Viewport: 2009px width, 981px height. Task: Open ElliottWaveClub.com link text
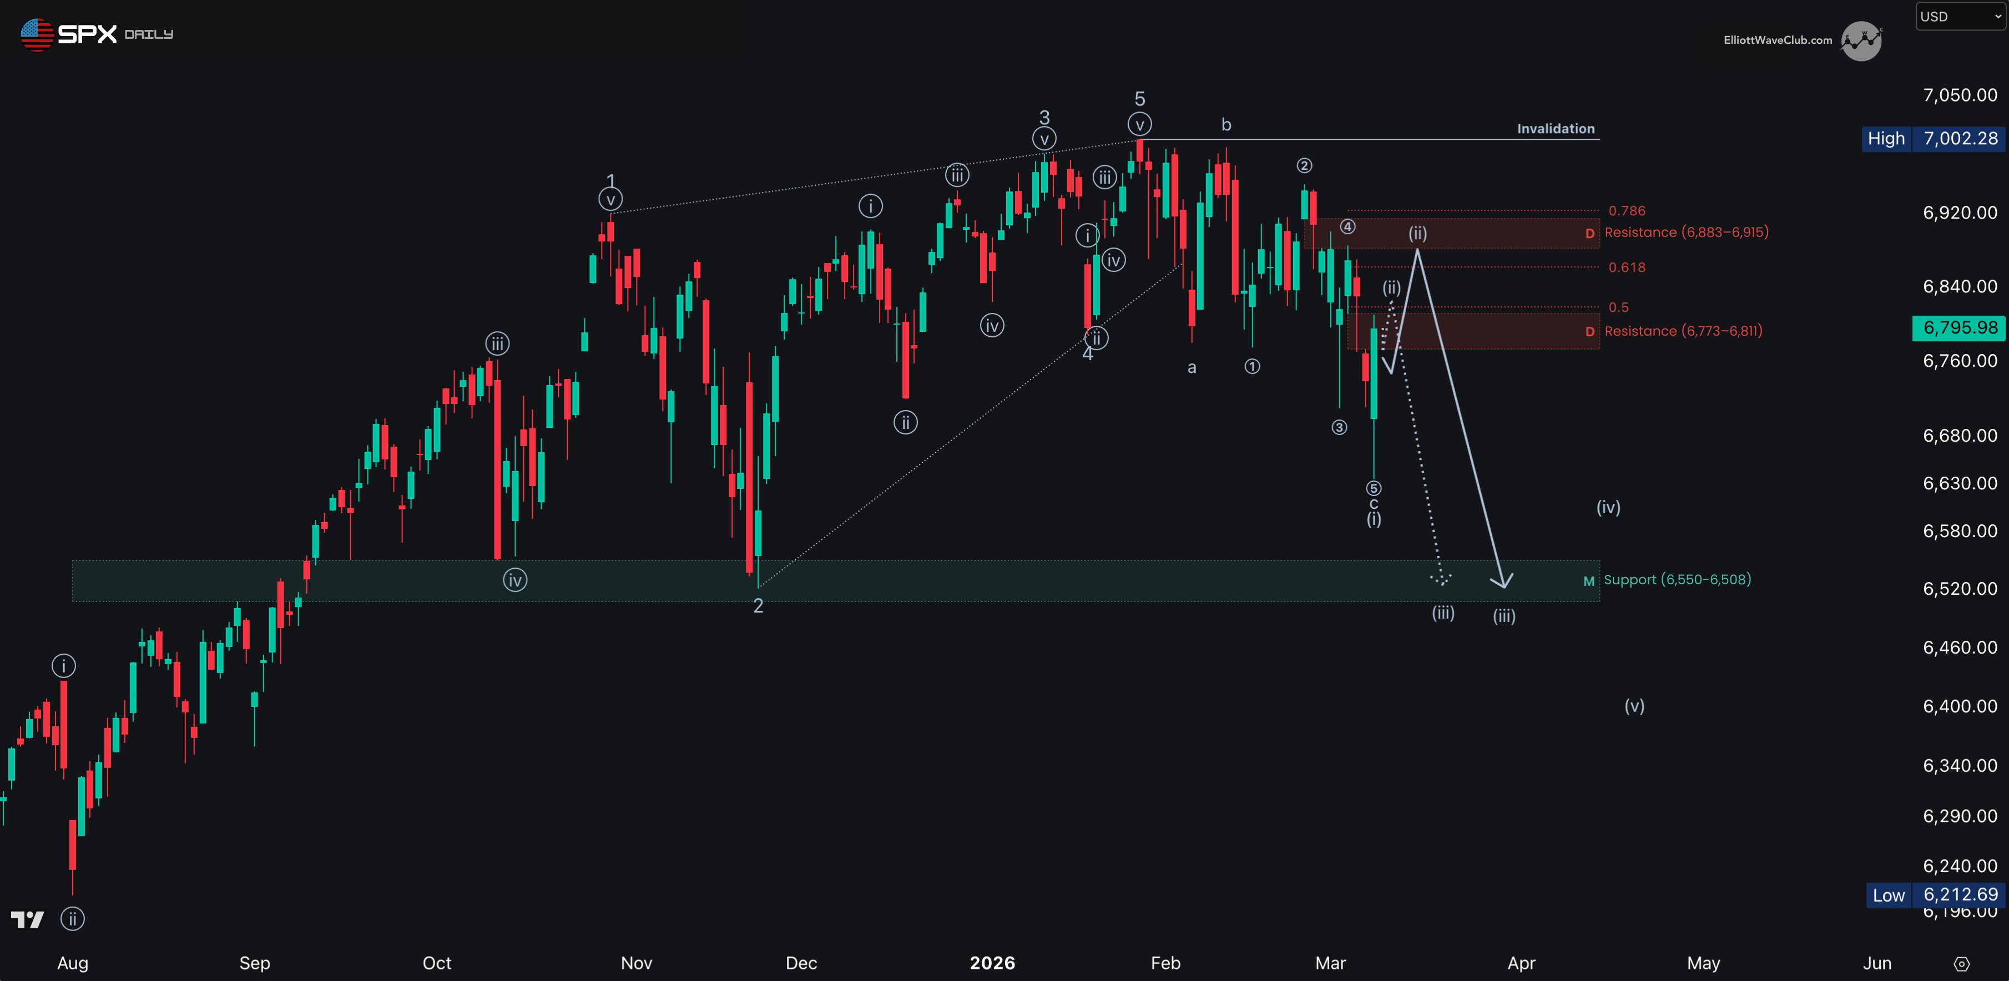1778,41
